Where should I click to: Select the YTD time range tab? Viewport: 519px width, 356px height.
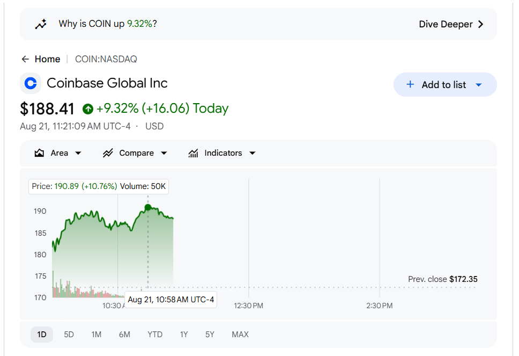click(155, 335)
